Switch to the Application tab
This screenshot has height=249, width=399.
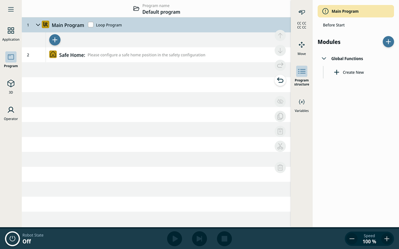pyautogui.click(x=10, y=33)
